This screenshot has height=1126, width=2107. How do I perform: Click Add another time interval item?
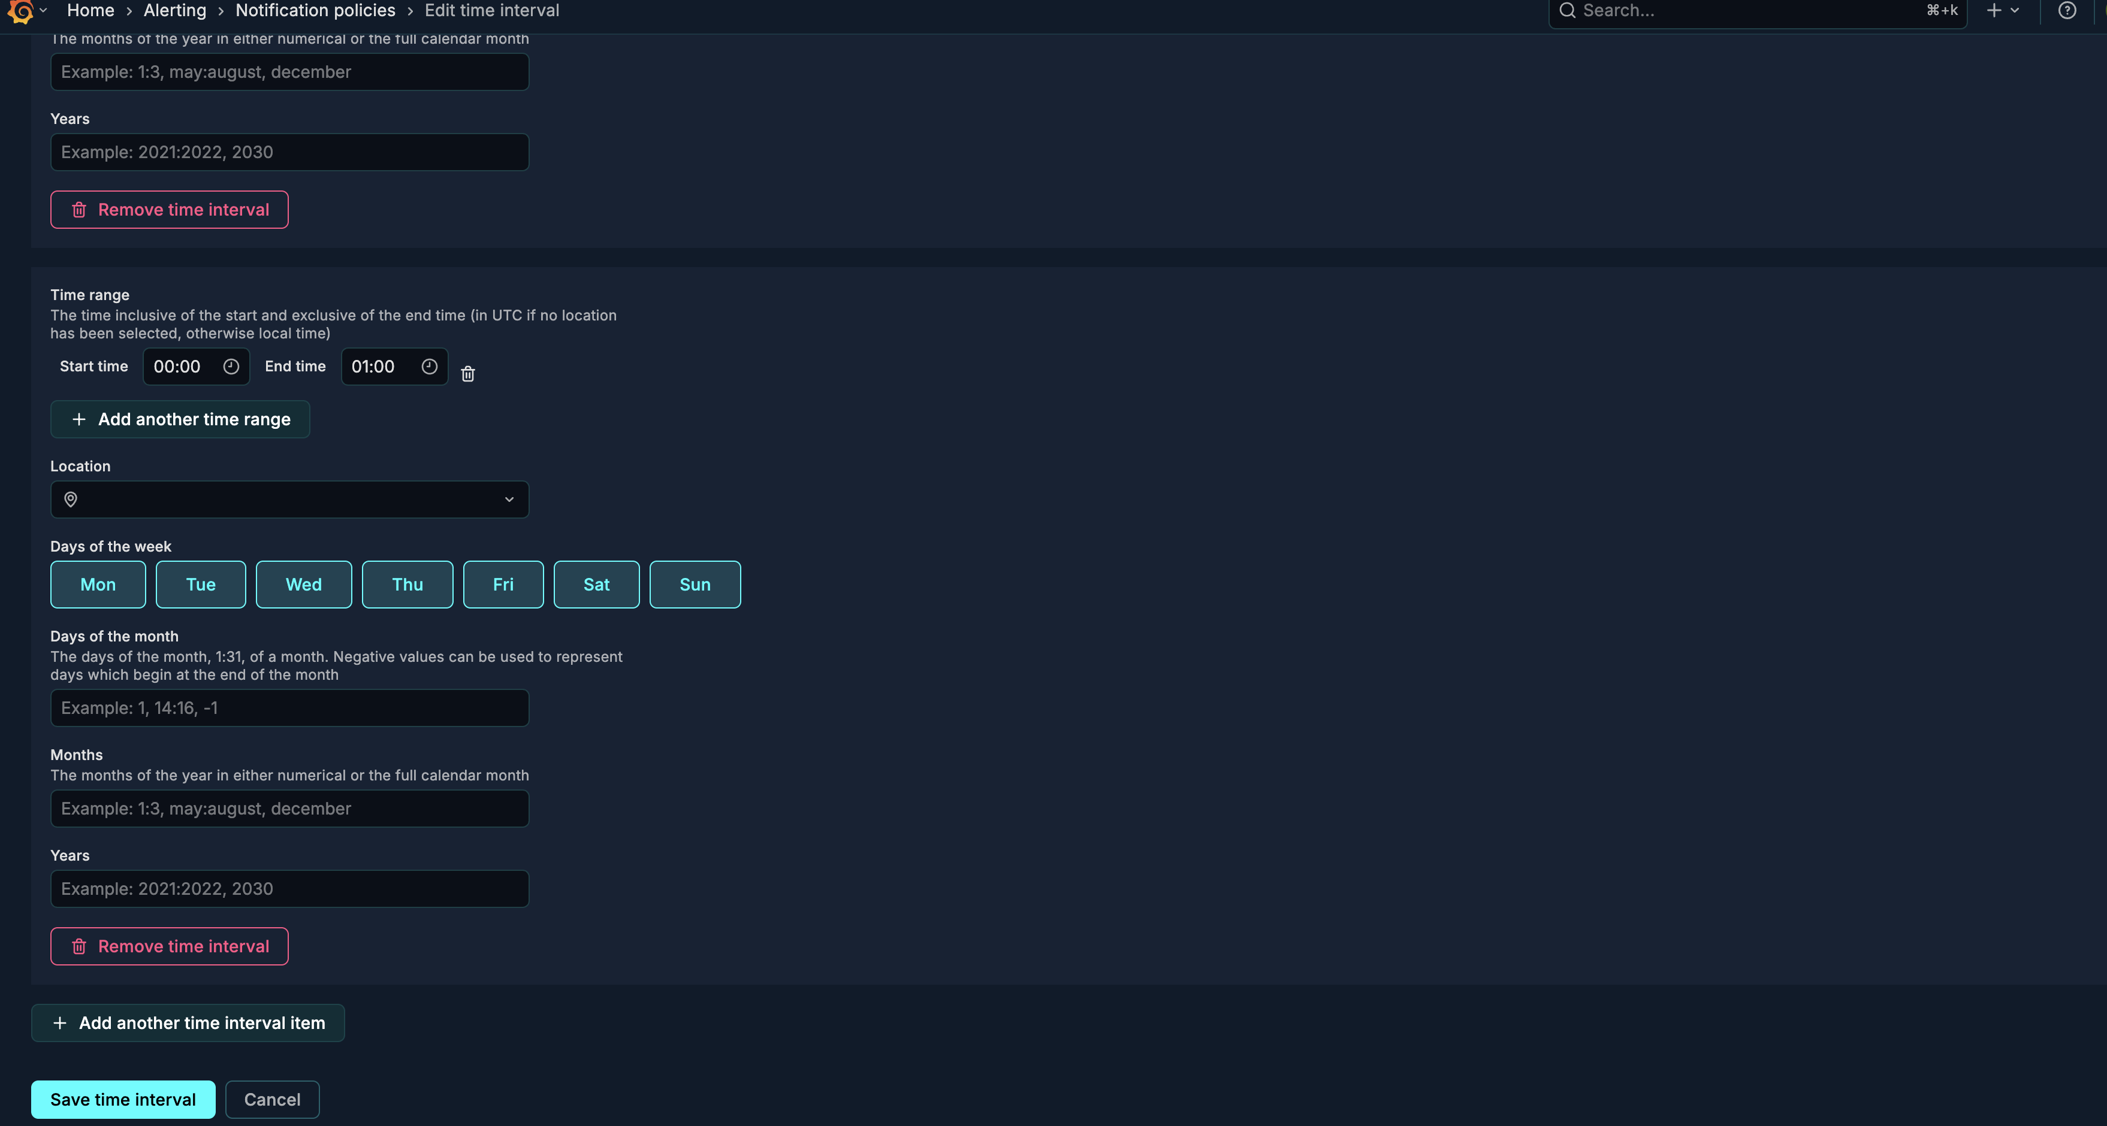coord(188,1023)
